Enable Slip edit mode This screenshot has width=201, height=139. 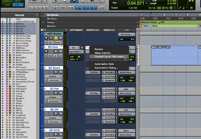pos(7,4)
